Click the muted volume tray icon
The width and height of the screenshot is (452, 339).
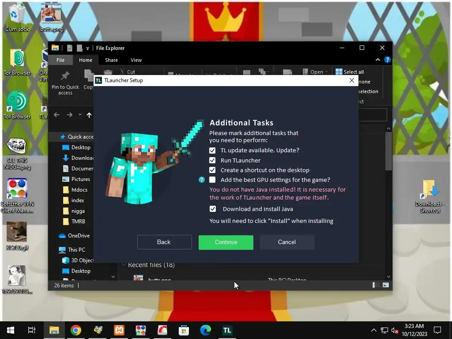(395, 330)
